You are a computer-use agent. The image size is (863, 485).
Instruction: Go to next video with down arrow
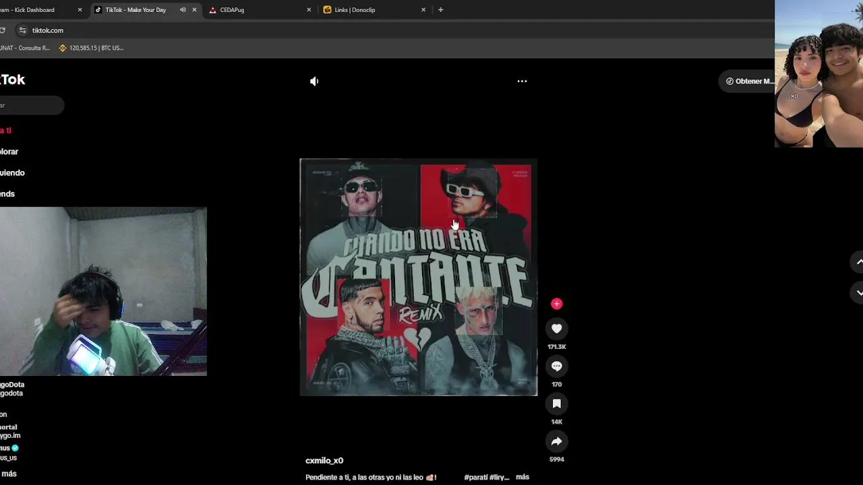point(858,292)
